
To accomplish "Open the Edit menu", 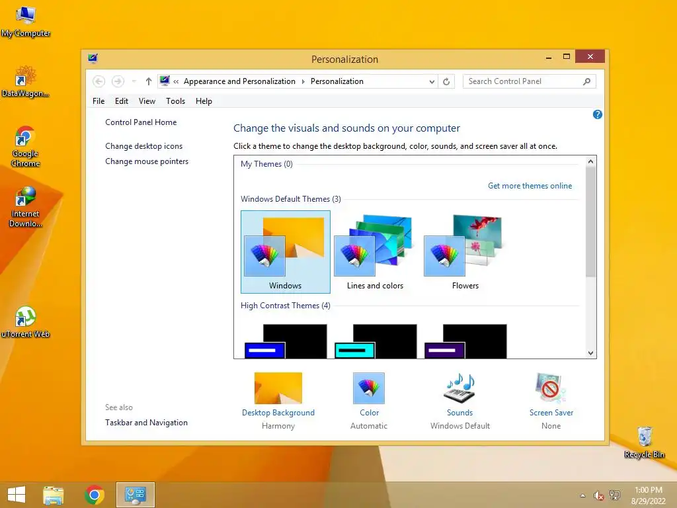I will 122,101.
